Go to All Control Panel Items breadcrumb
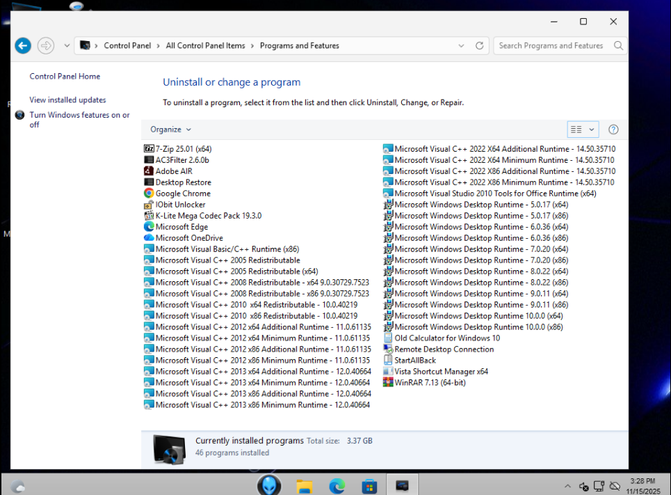This screenshot has height=495, width=671. click(205, 45)
